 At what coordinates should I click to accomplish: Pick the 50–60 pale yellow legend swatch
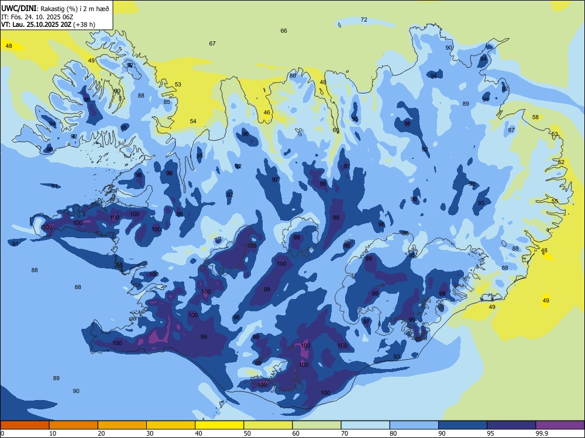268,425
